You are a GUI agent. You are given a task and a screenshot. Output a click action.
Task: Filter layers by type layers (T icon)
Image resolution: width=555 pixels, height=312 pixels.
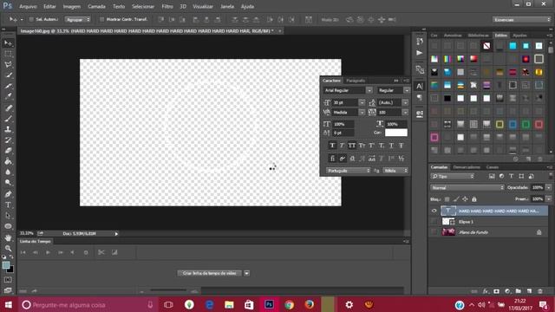[511, 176]
